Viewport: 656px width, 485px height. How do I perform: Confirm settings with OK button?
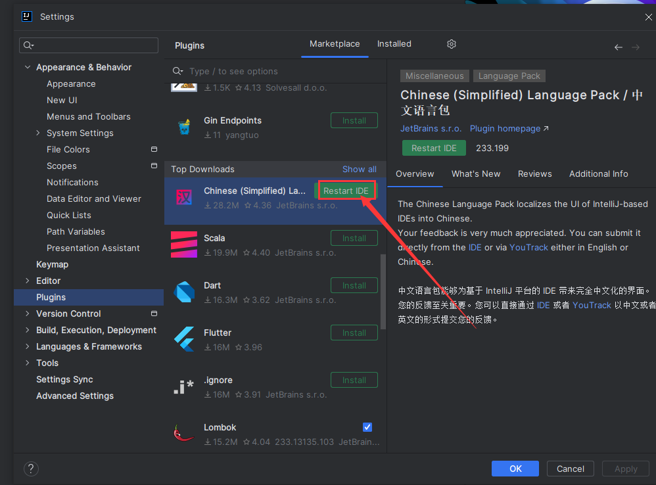515,469
